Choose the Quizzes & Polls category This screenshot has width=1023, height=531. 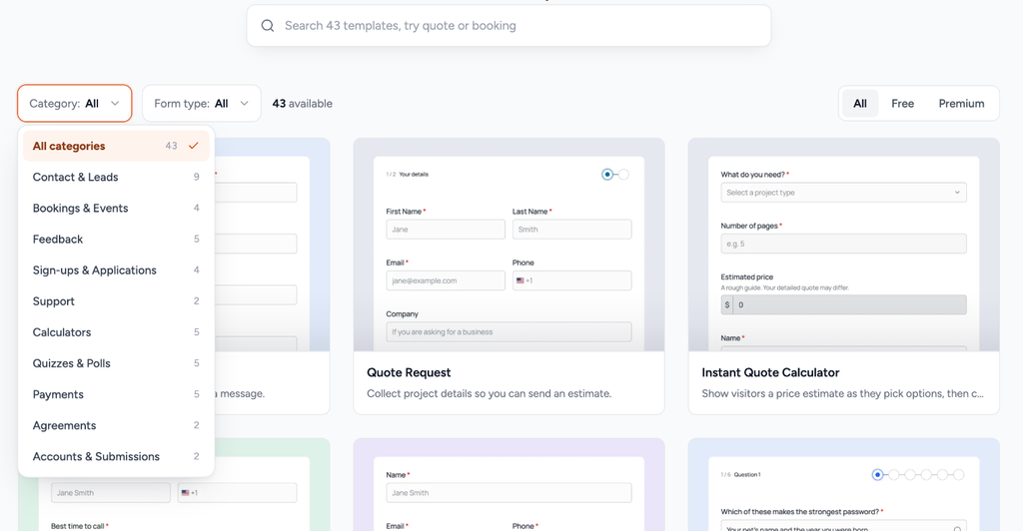point(116,363)
